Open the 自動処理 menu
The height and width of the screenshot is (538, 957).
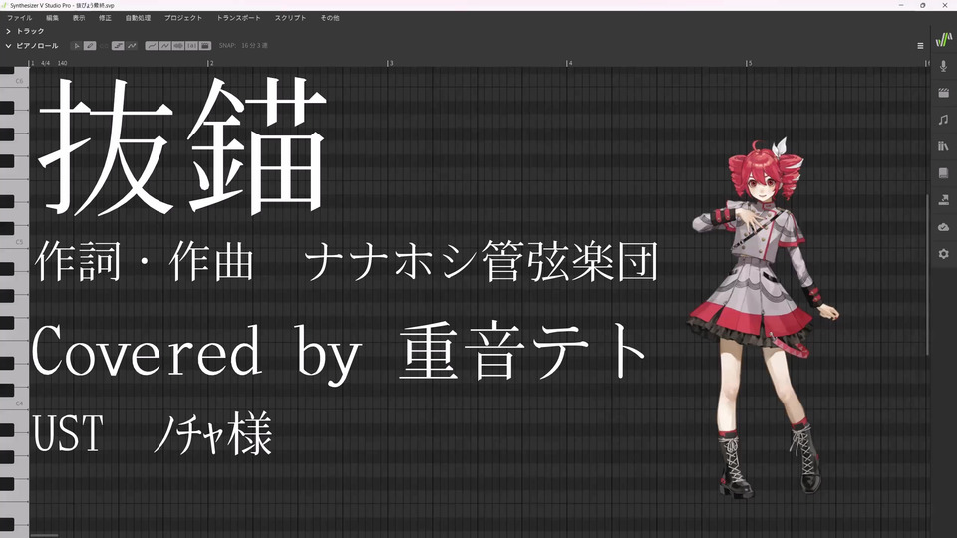[x=138, y=18]
